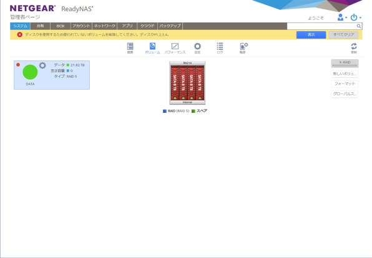Open the バックアップ (Backup) tab
The height and width of the screenshot is (258, 372).
pyautogui.click(x=170, y=26)
